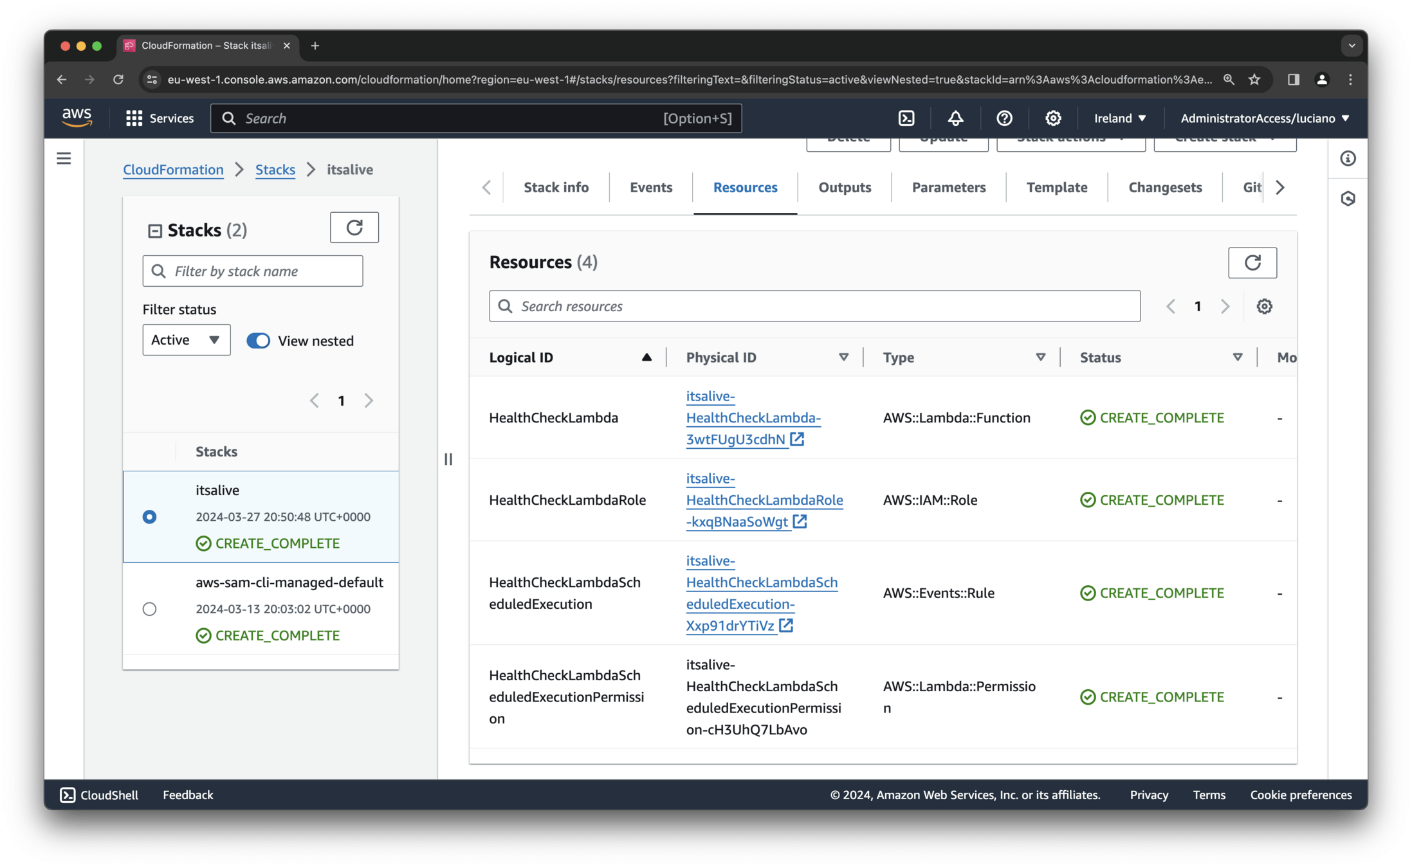Open the Ireland region dropdown
1412x868 pixels.
[x=1119, y=118]
